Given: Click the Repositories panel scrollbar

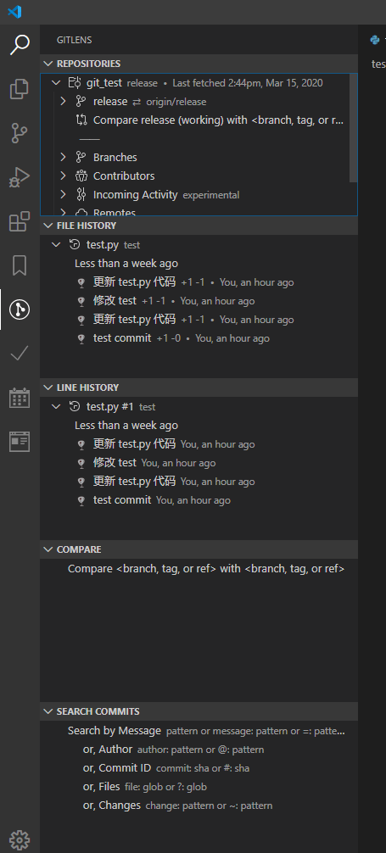Looking at the screenshot, I should 353,128.
